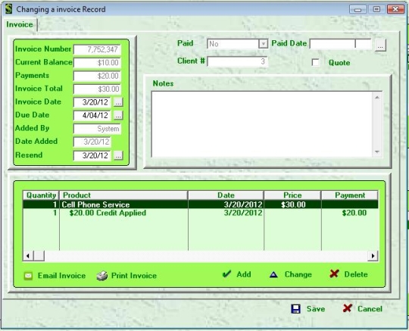Maximize the invoice record window
Screen dimensions: 409x331
376,9
